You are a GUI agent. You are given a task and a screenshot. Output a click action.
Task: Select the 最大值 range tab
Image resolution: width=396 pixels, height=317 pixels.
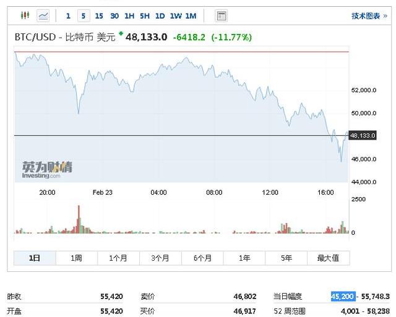pyautogui.click(x=328, y=258)
